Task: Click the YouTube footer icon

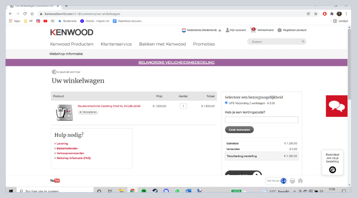Action: pos(55,180)
